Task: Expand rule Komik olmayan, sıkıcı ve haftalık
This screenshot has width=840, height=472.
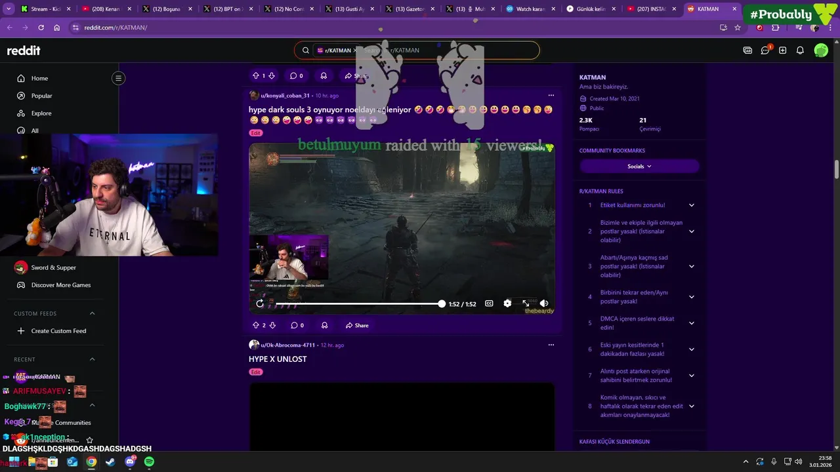Action: pyautogui.click(x=691, y=406)
